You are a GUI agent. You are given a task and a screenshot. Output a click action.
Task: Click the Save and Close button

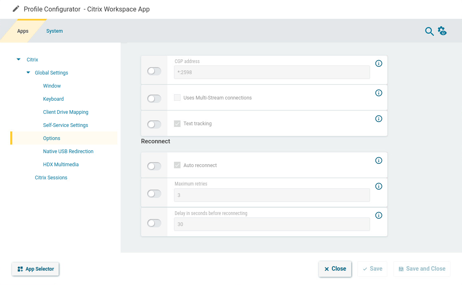(x=422, y=269)
